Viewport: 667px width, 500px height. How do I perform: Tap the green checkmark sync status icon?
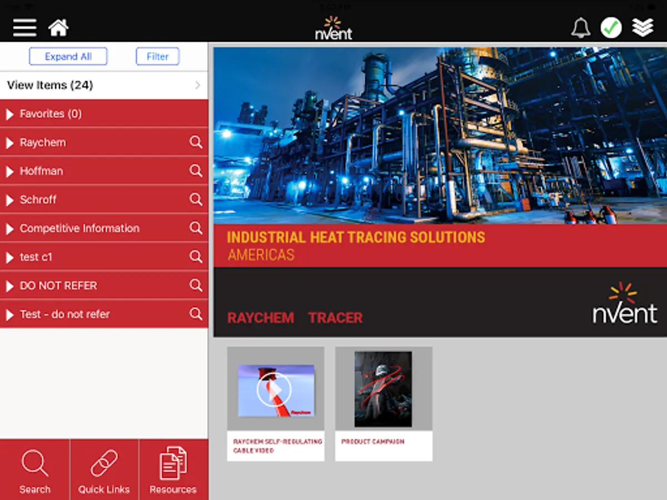point(611,27)
